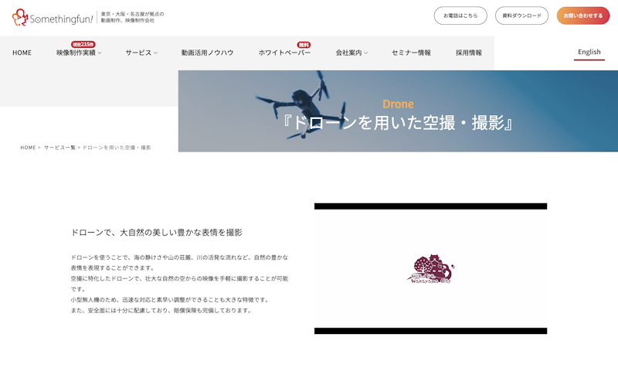Click the red 無料 badge
The image size is (618, 385).
click(x=304, y=45)
